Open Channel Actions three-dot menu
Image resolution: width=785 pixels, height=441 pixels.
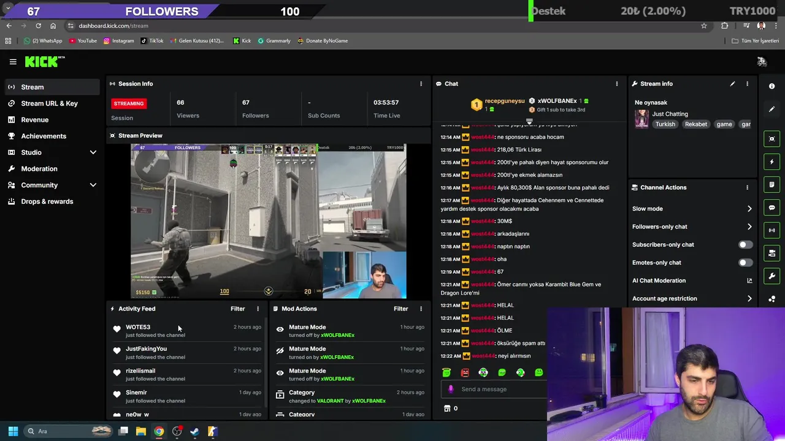747,187
